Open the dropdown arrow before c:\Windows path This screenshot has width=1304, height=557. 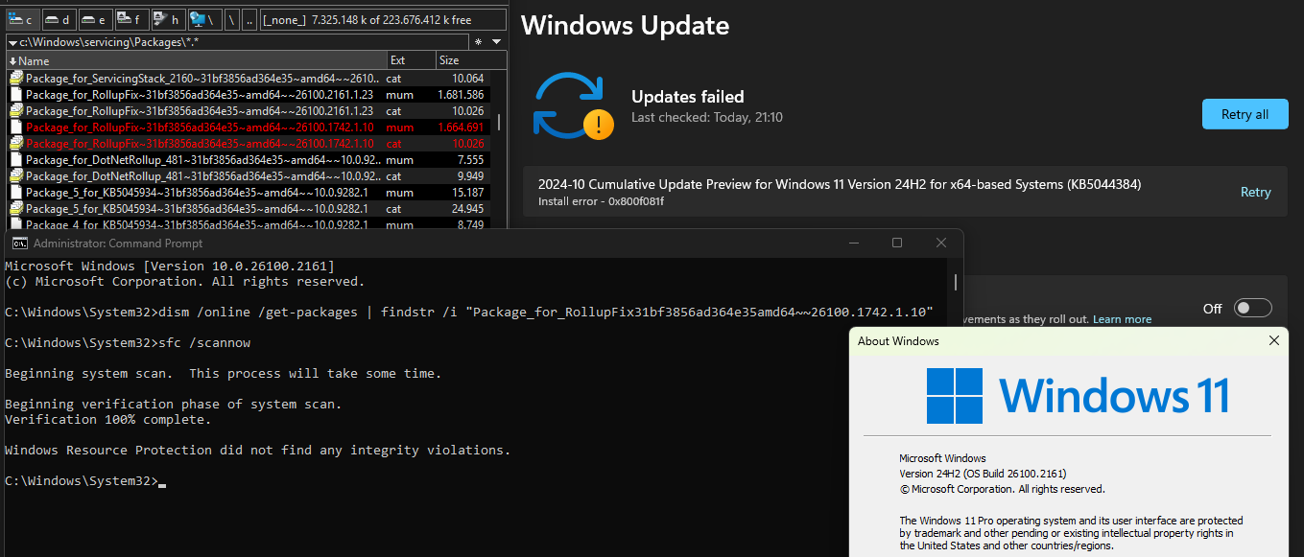[12, 42]
